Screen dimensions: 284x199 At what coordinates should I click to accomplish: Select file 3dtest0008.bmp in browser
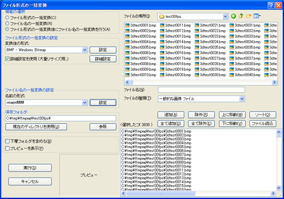[x=141, y=64]
